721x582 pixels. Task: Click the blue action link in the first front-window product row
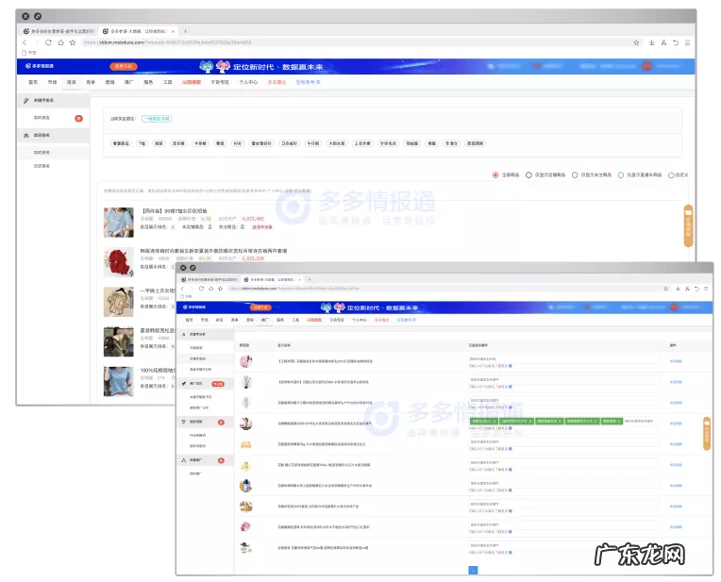pyautogui.click(x=676, y=361)
